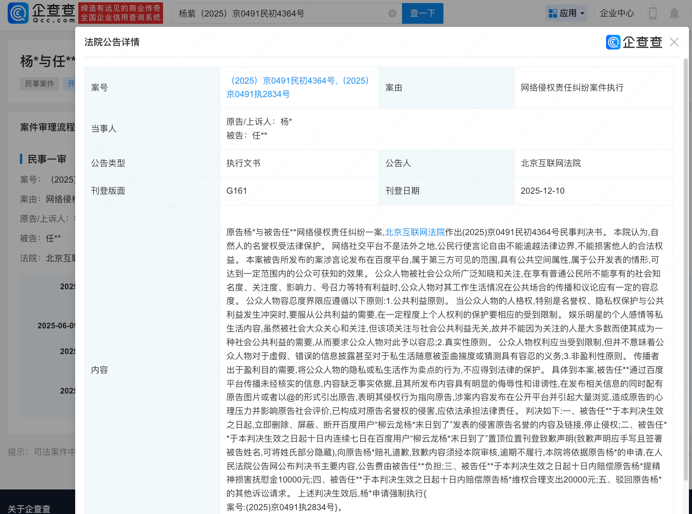692x514 pixels.
Task: Close the 法院公告详情 modal with the × icon
Action: pyautogui.click(x=674, y=42)
